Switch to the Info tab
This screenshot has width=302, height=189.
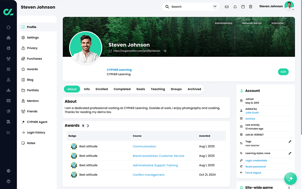click(x=87, y=89)
